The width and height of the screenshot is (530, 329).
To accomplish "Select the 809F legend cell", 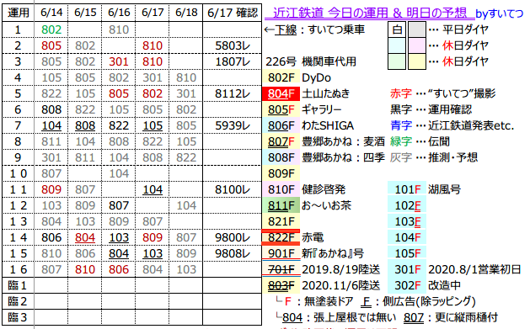I will [281, 173].
